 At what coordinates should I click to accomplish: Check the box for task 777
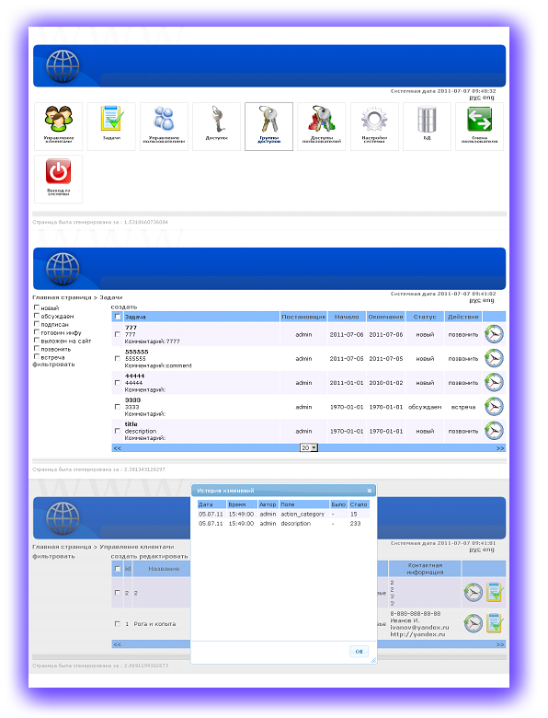click(x=118, y=334)
